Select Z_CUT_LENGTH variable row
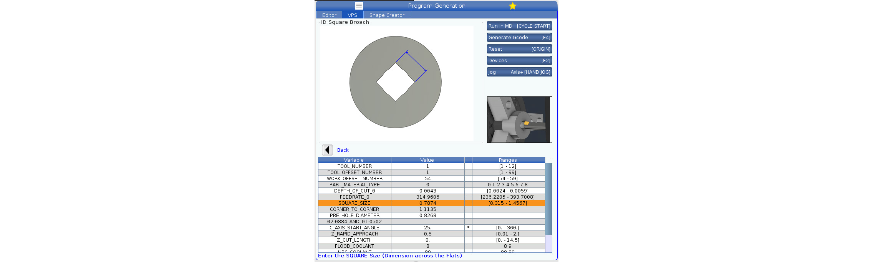 tap(431, 240)
